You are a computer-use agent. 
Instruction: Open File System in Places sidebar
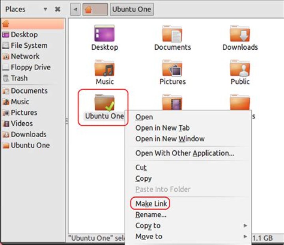[x=25, y=45]
